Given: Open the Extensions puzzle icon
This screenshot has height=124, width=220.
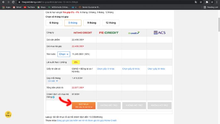Looking at the screenshot, I should tap(207, 2).
